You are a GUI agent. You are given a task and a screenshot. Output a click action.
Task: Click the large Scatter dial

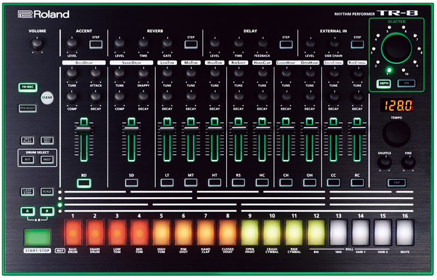click(397, 48)
